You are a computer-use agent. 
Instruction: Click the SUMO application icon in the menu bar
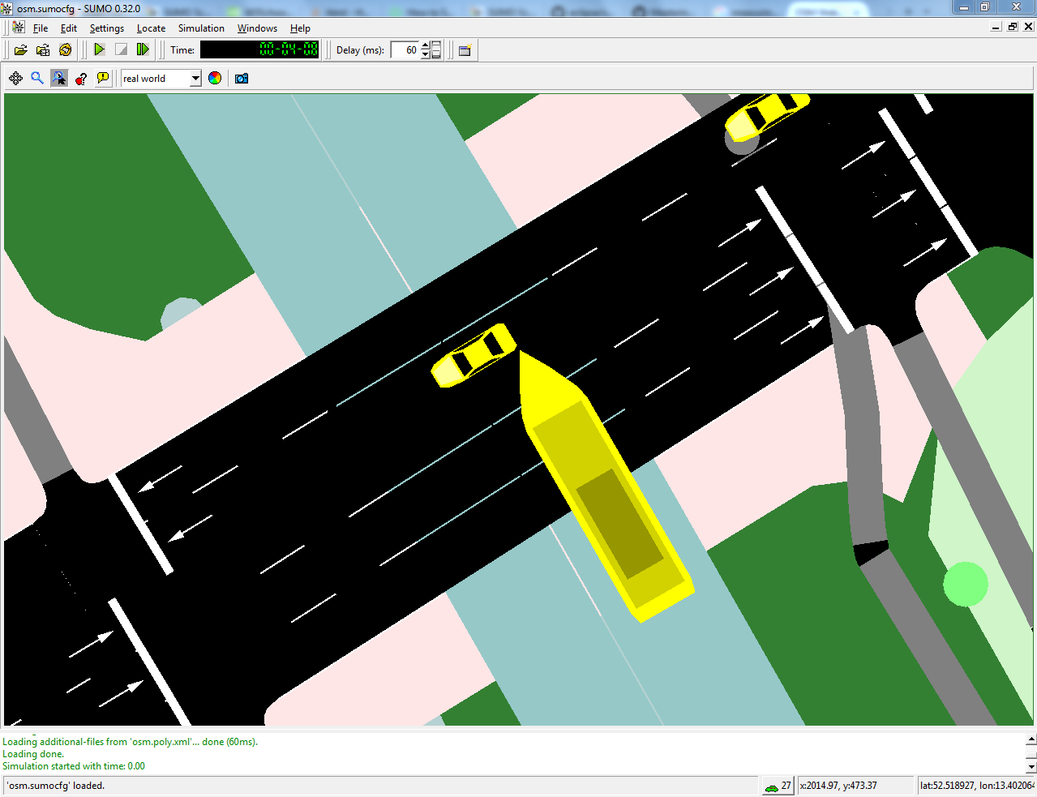(x=19, y=28)
